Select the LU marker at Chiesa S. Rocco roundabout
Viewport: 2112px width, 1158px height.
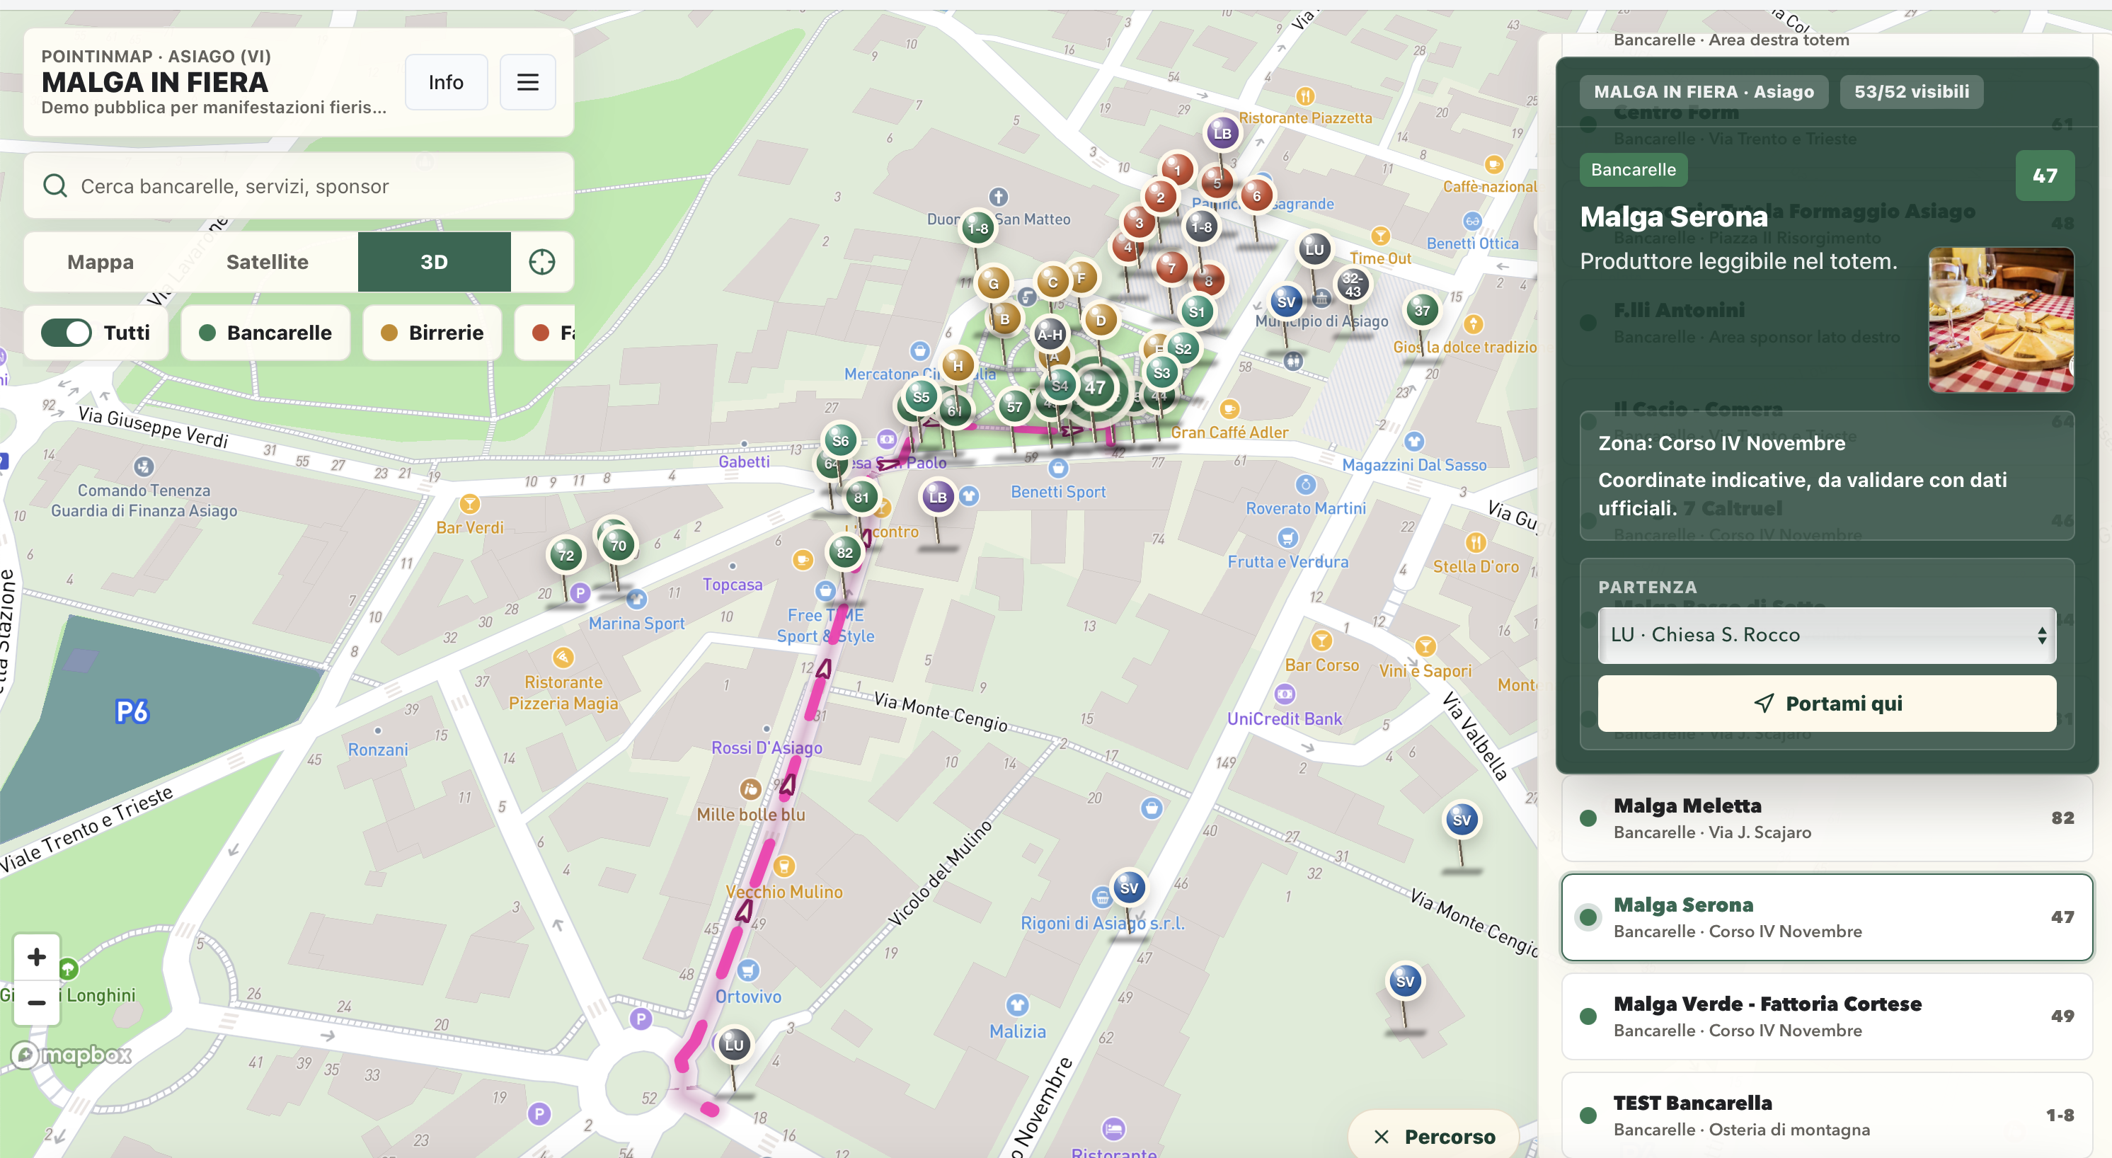[734, 1045]
